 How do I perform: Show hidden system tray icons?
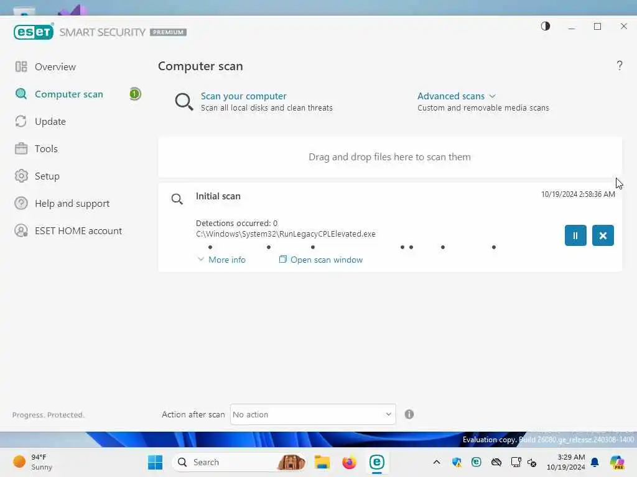(x=437, y=462)
